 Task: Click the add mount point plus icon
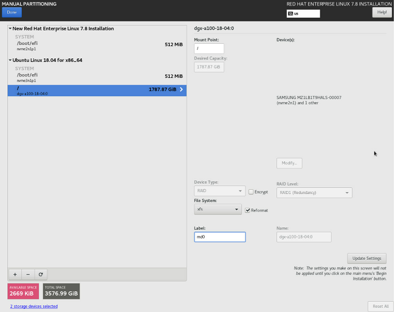click(x=15, y=274)
